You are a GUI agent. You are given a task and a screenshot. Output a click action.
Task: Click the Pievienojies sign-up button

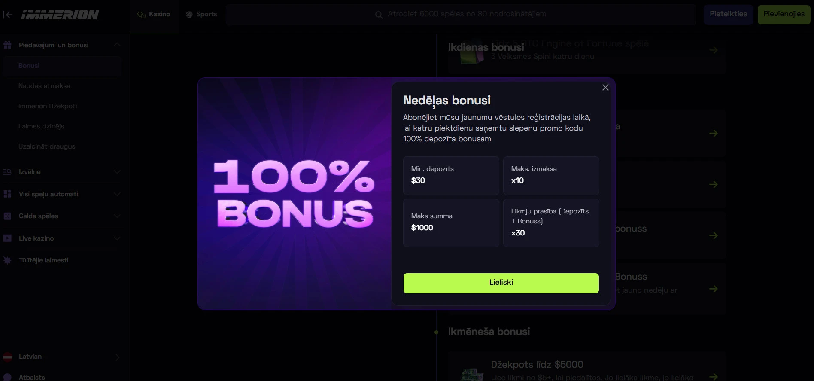(x=784, y=15)
